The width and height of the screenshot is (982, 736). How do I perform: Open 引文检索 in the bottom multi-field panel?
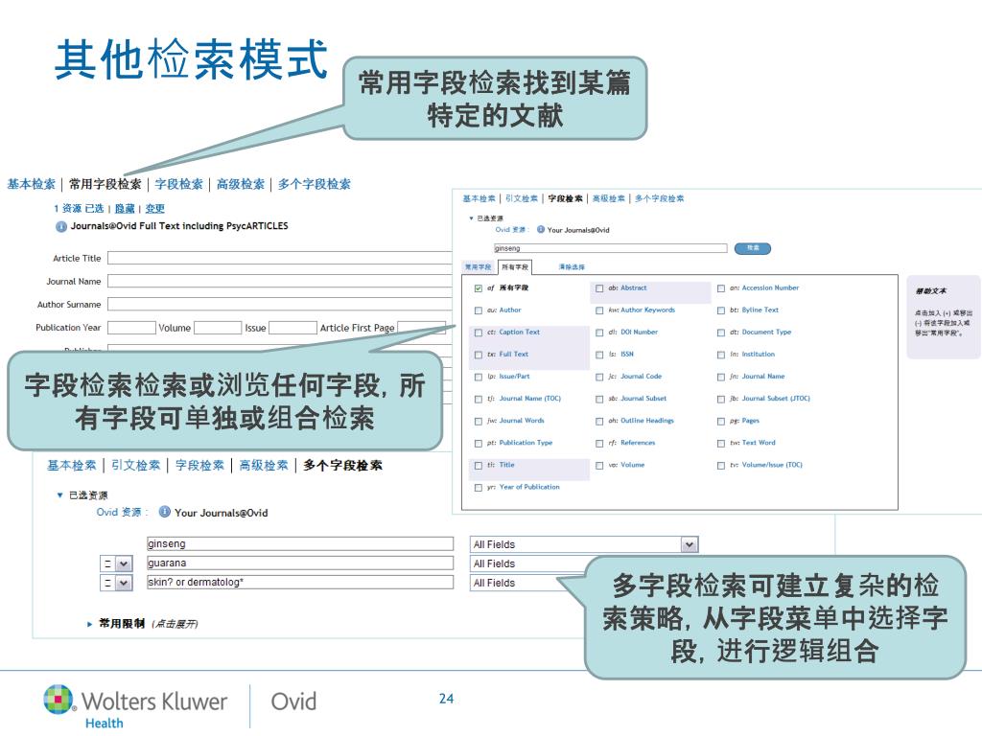coord(136,465)
